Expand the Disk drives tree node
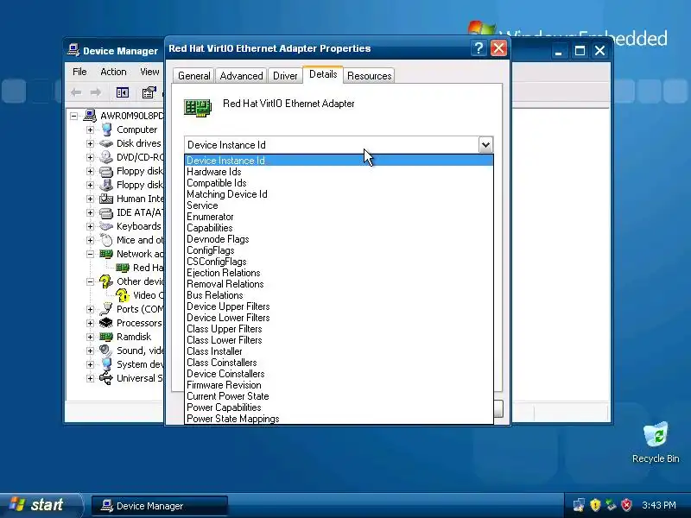Image resolution: width=691 pixels, height=518 pixels. [x=90, y=143]
